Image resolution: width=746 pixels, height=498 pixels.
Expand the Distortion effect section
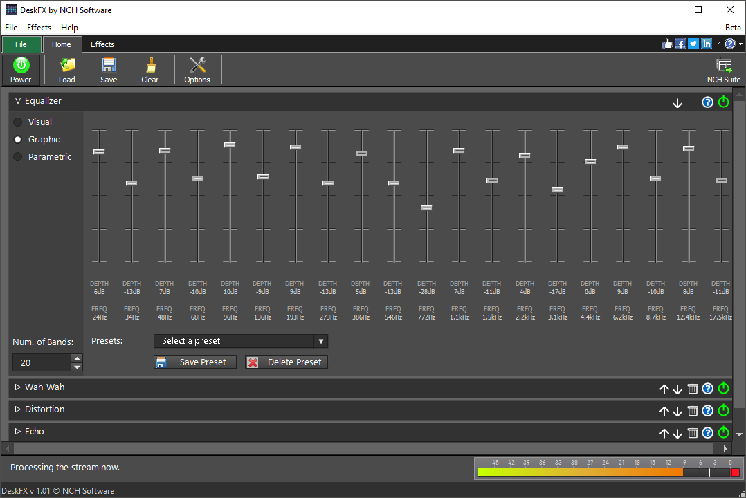pos(17,409)
